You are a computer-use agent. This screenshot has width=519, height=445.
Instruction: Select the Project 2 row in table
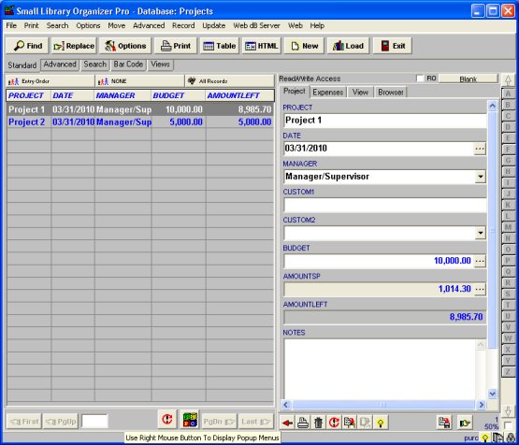140,122
